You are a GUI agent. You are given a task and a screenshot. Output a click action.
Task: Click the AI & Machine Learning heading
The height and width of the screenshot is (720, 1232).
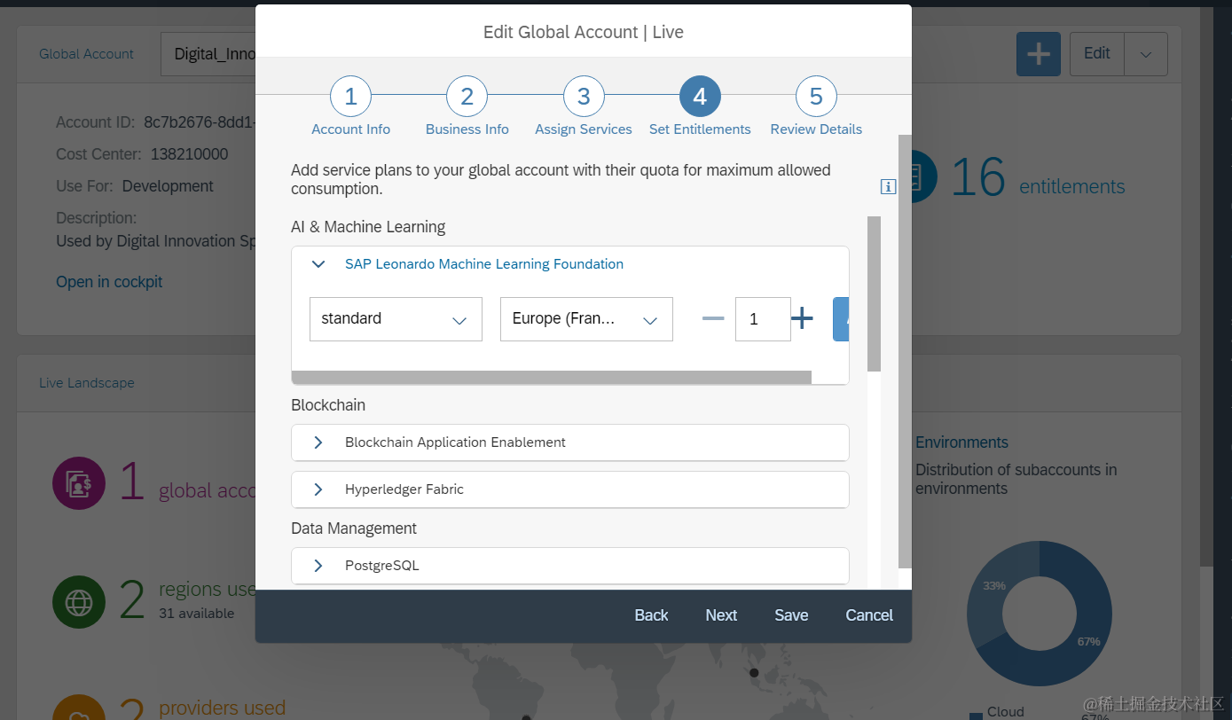(x=368, y=227)
